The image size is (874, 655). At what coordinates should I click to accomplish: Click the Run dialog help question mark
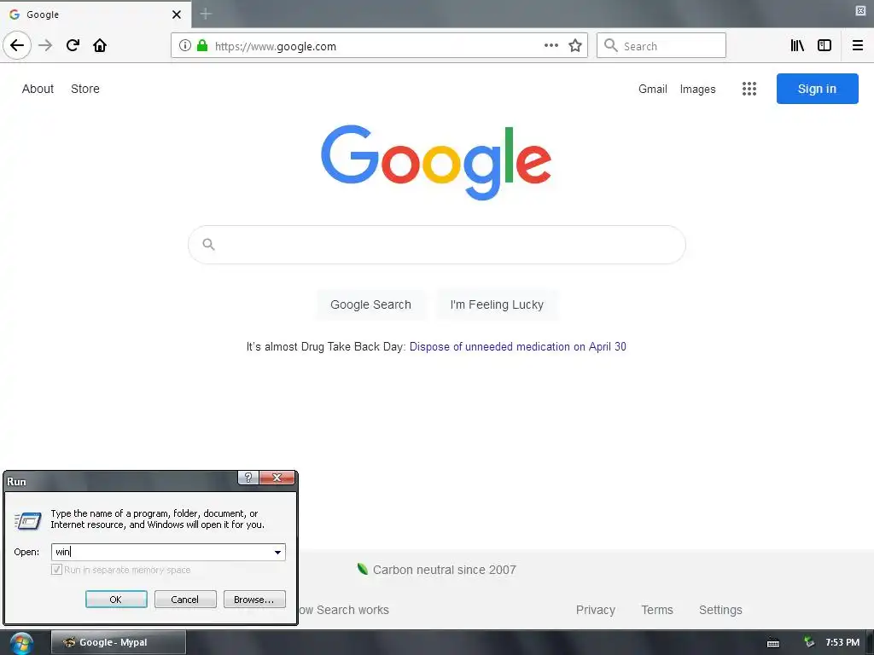pyautogui.click(x=248, y=478)
